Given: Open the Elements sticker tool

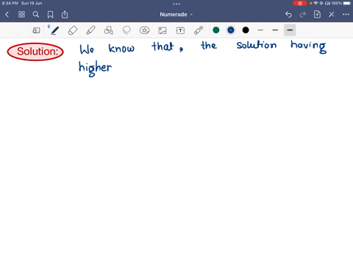Looking at the screenshot, I should [144, 30].
